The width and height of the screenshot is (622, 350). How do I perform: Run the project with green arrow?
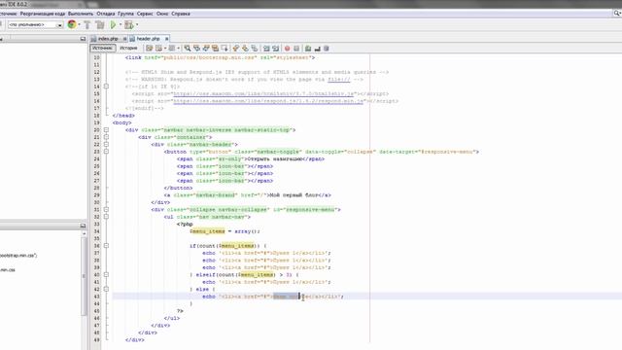tap(113, 24)
